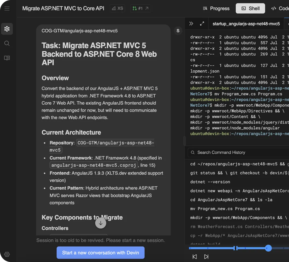Screen dimensions: 289x262
Task: Click the 'Overview' heading
Action: (55, 78)
